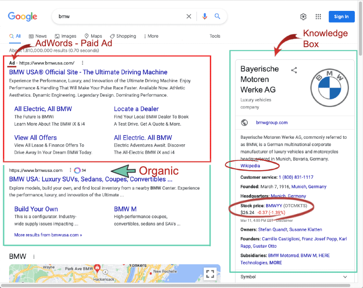363x288 pixels.
Task: Select the All results tab
Action: tap(15, 36)
